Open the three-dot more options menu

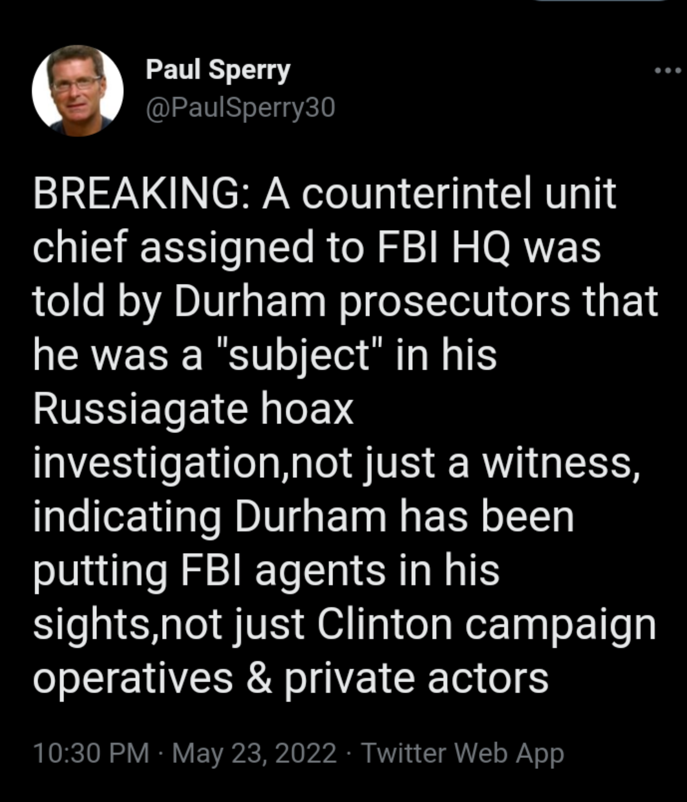(x=668, y=71)
